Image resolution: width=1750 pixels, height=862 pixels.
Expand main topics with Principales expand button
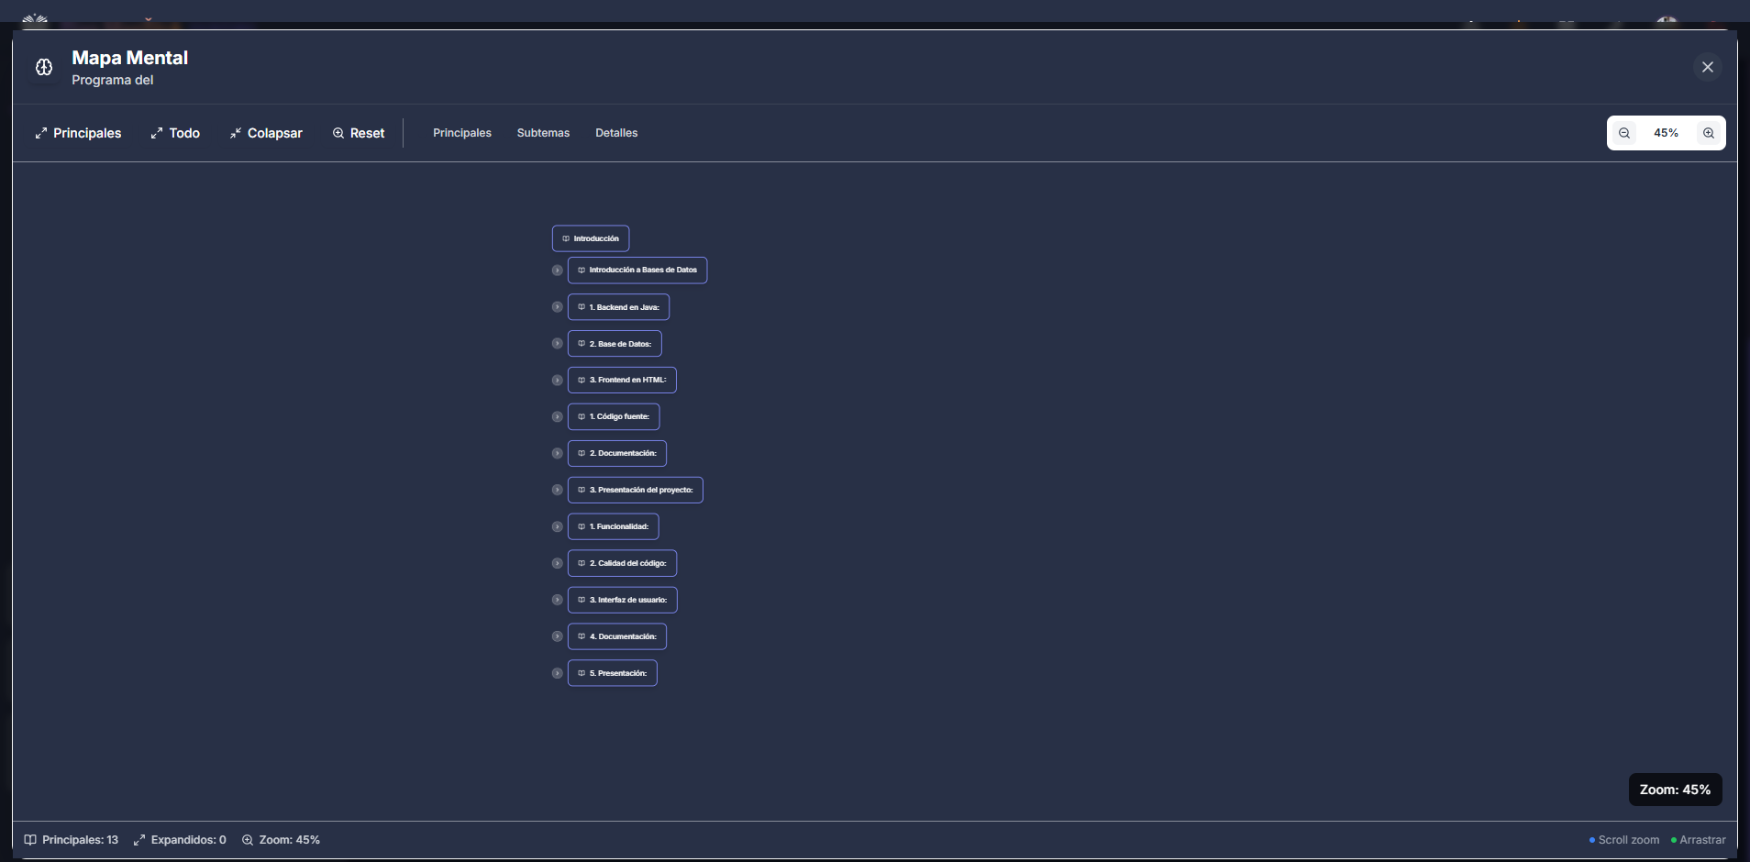78,133
